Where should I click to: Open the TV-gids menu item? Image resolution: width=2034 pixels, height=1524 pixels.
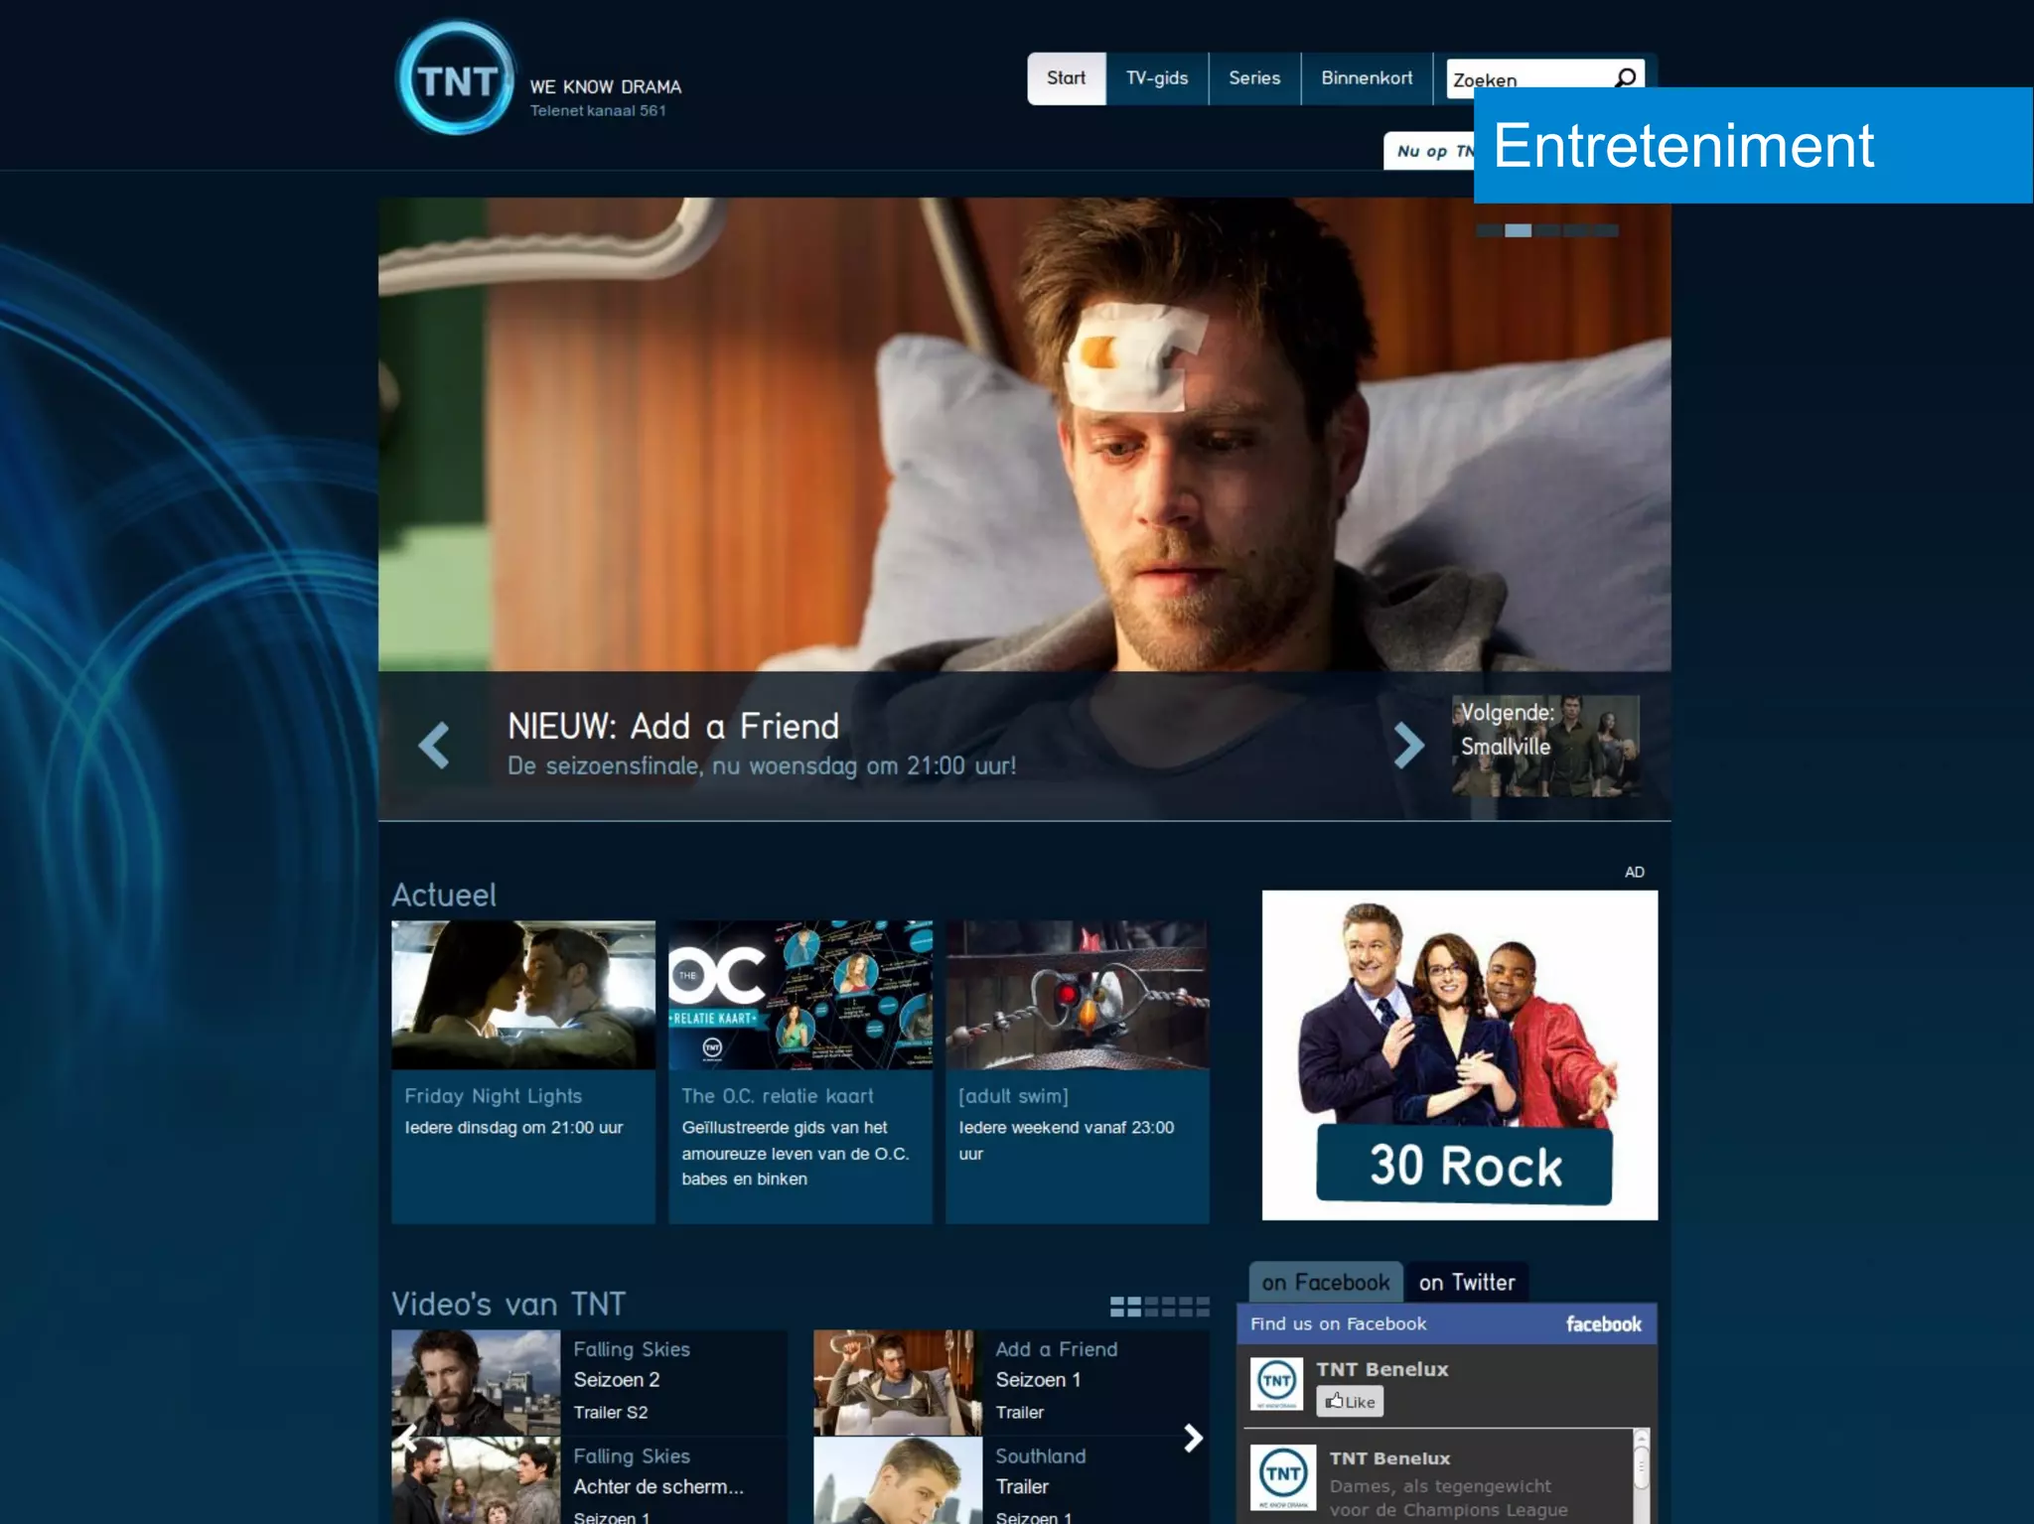[1156, 78]
